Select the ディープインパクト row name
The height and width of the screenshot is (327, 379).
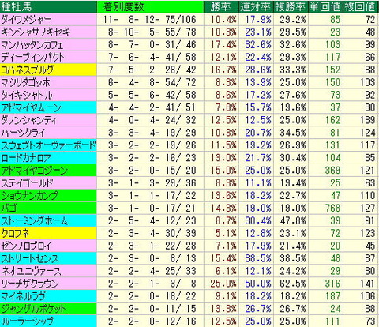click(x=48, y=58)
